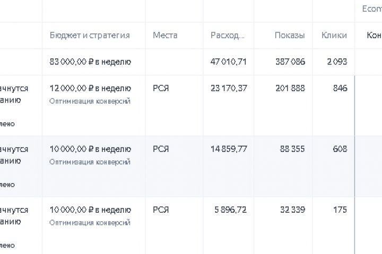Click the Ecom column group header
Image resolution: width=382 pixels, height=254 pixels.
(x=371, y=9)
